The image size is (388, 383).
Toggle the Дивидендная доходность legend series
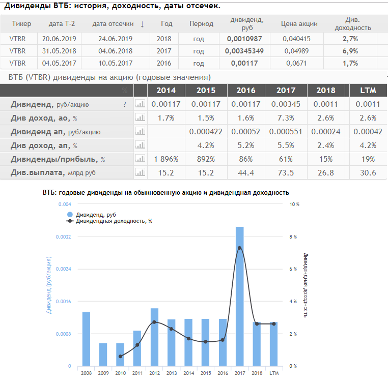pyautogui.click(x=109, y=221)
